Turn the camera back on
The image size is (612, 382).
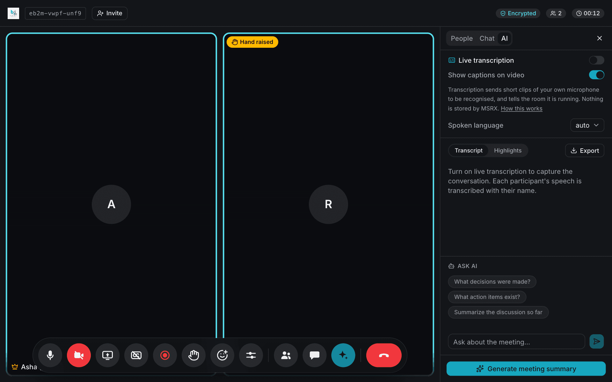click(79, 355)
